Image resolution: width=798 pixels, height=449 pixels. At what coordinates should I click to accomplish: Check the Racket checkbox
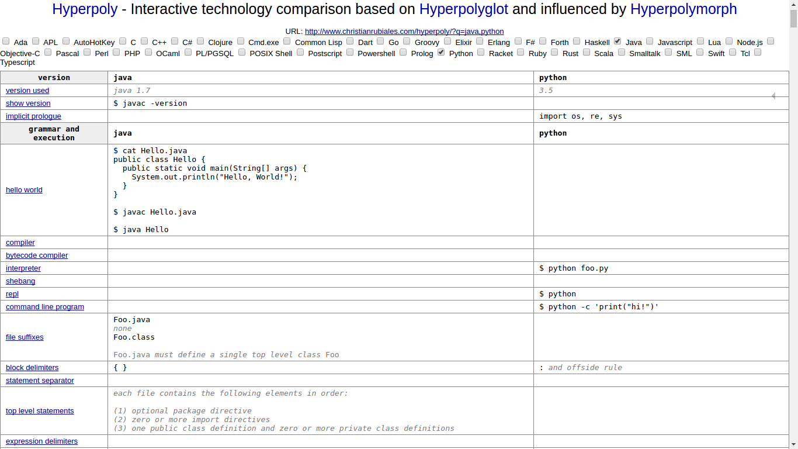[x=481, y=52]
